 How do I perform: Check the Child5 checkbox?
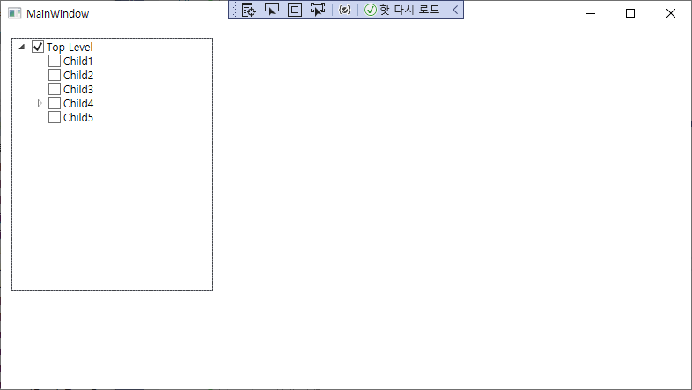(x=55, y=117)
